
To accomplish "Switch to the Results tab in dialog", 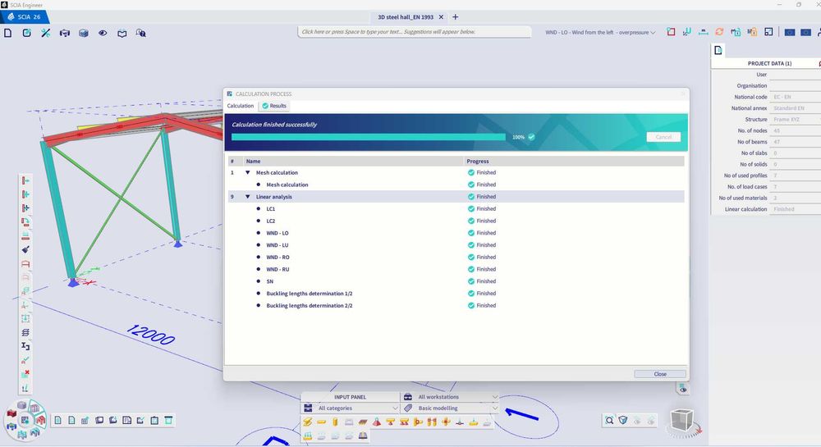I will coord(274,106).
